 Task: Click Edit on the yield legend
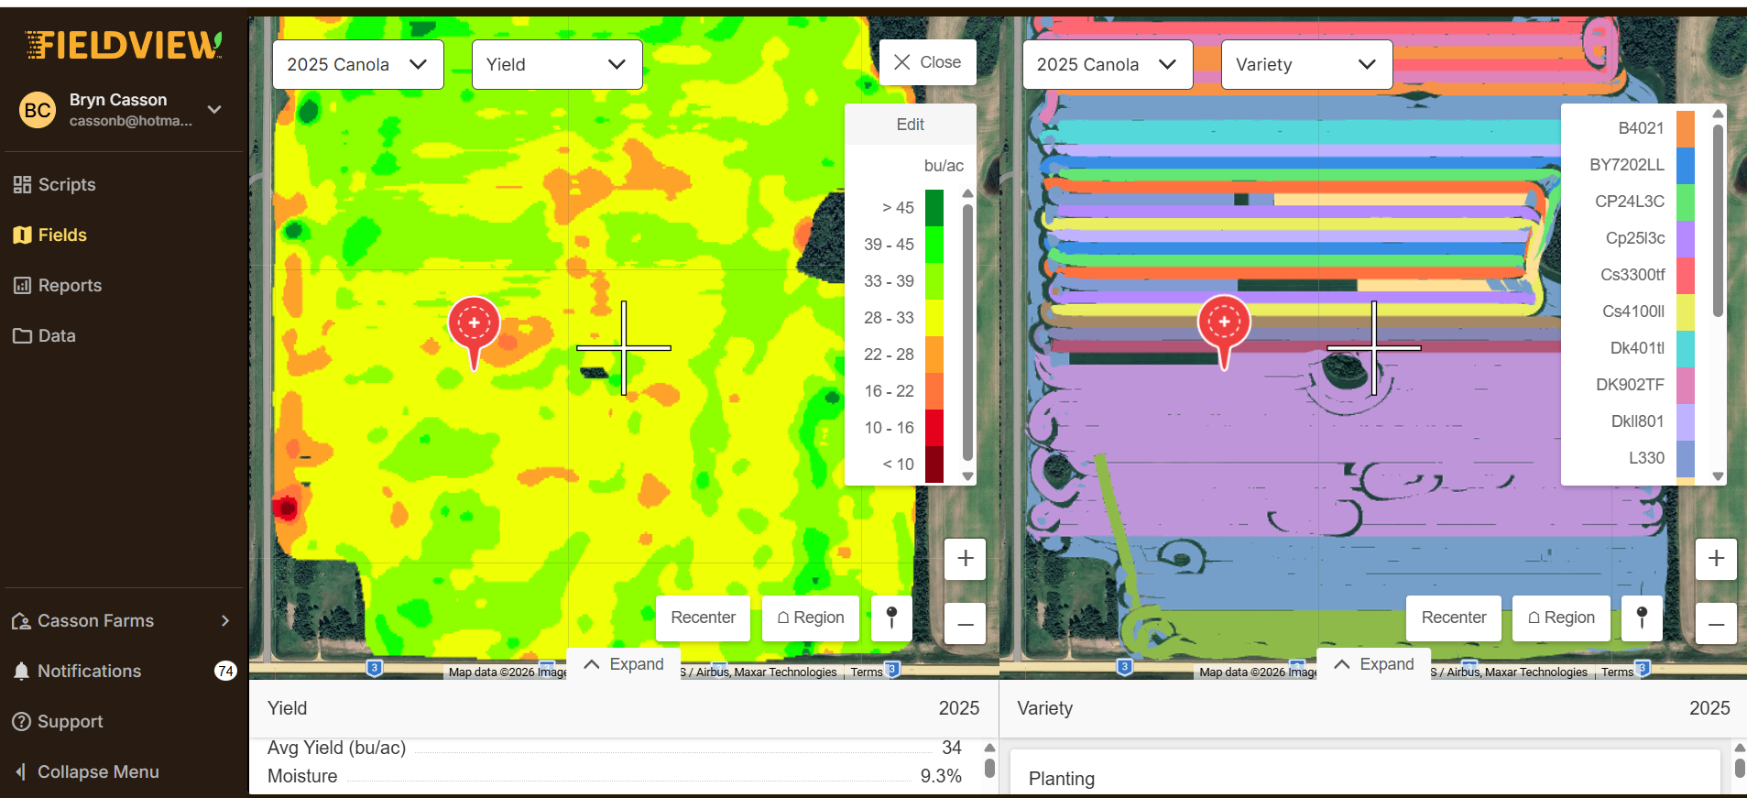coord(910,125)
